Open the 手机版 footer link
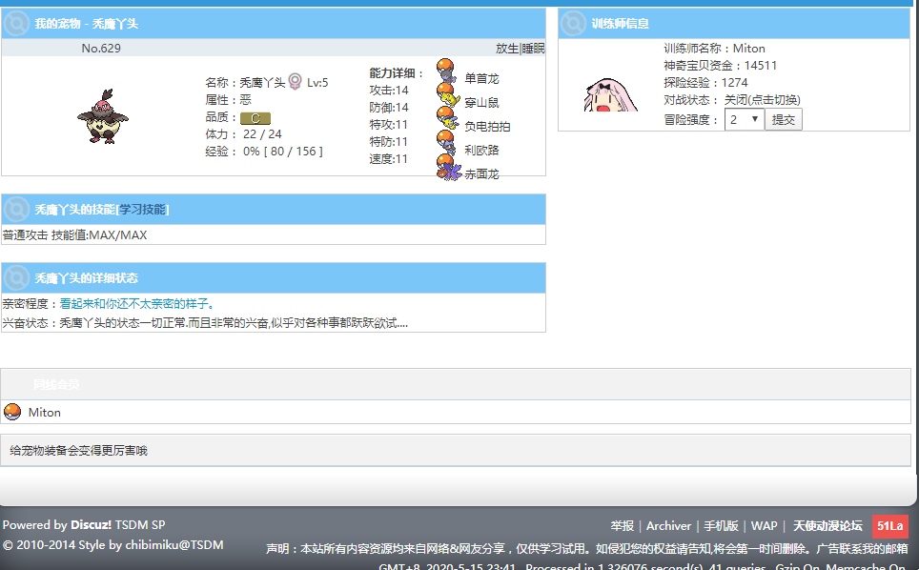 [x=721, y=525]
